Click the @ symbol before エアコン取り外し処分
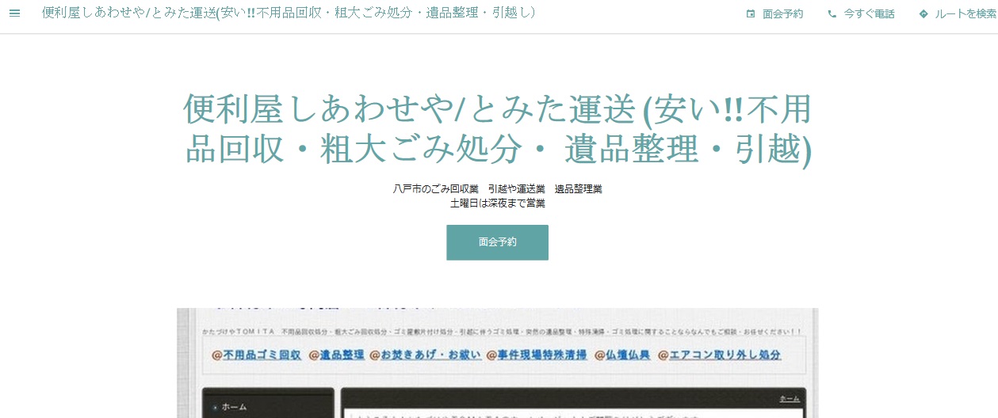Viewport: 998px width, 418px height. (x=663, y=355)
